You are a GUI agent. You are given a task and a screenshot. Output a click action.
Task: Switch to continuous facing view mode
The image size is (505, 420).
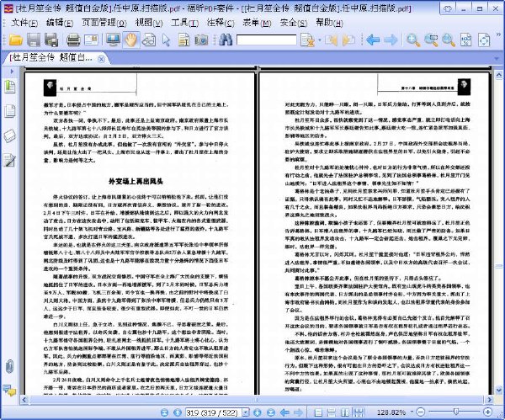[359, 412]
